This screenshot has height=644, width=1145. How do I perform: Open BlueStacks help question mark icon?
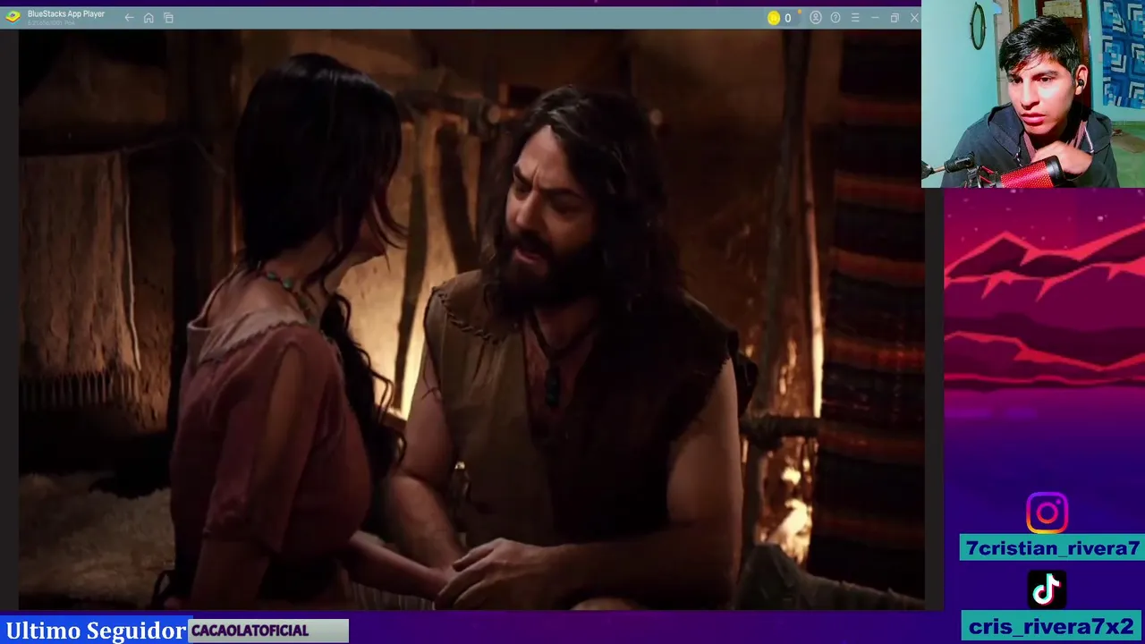click(835, 18)
